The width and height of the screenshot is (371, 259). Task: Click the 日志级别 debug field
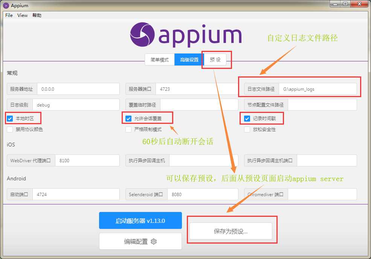pyautogui.click(x=76, y=105)
